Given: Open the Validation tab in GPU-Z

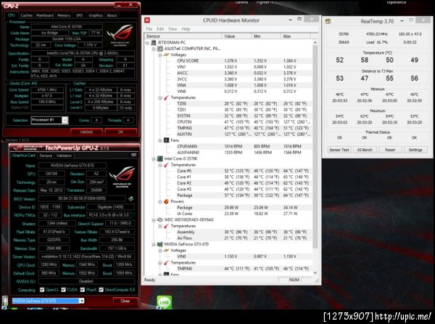Looking at the screenshot, I should (x=64, y=155).
